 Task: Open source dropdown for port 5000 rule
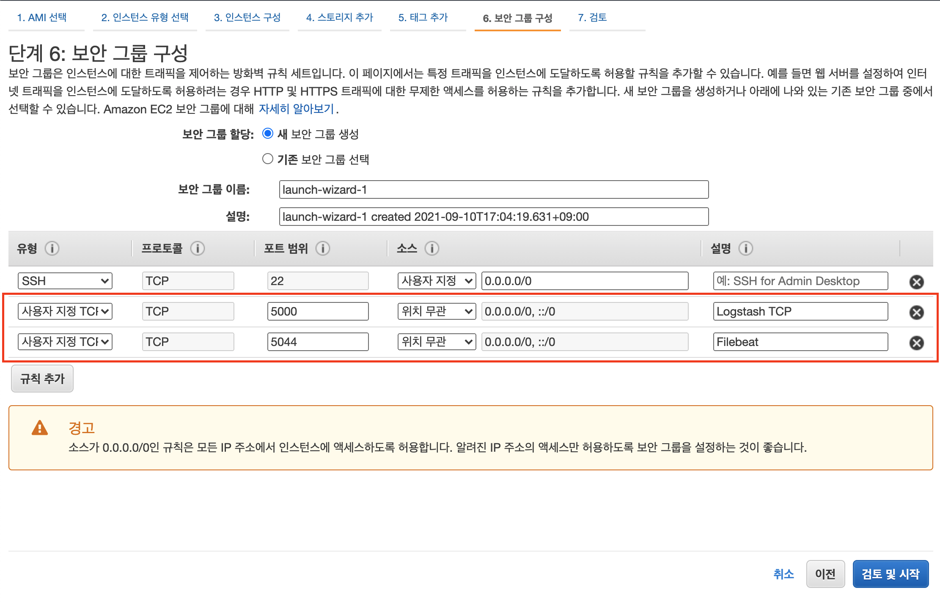[x=436, y=311]
